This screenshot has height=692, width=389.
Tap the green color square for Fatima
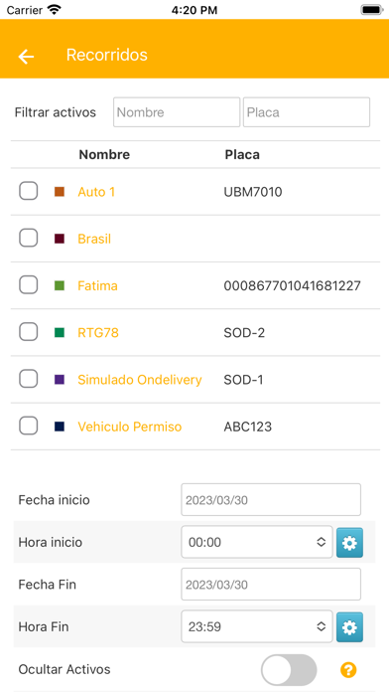pos(60,285)
